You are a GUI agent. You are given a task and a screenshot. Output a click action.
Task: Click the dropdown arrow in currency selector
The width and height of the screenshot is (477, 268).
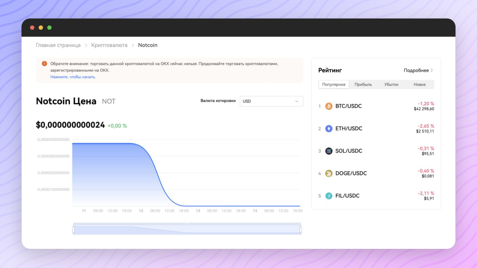[297, 101]
